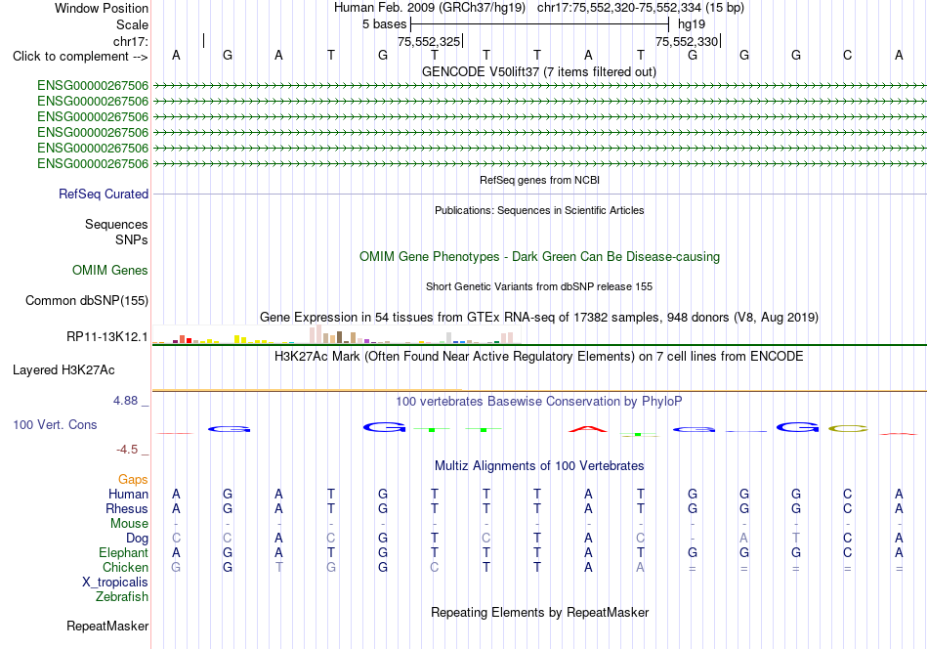This screenshot has width=928, height=649.
Task: Click '100 vertebrates Basewise Conservation by PhyloP' title
Action: (539, 401)
